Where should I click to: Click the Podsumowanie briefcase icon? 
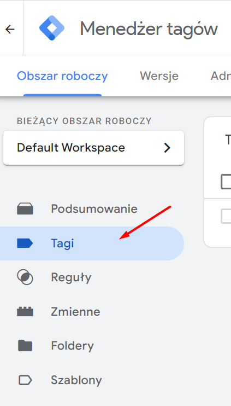pyautogui.click(x=25, y=208)
